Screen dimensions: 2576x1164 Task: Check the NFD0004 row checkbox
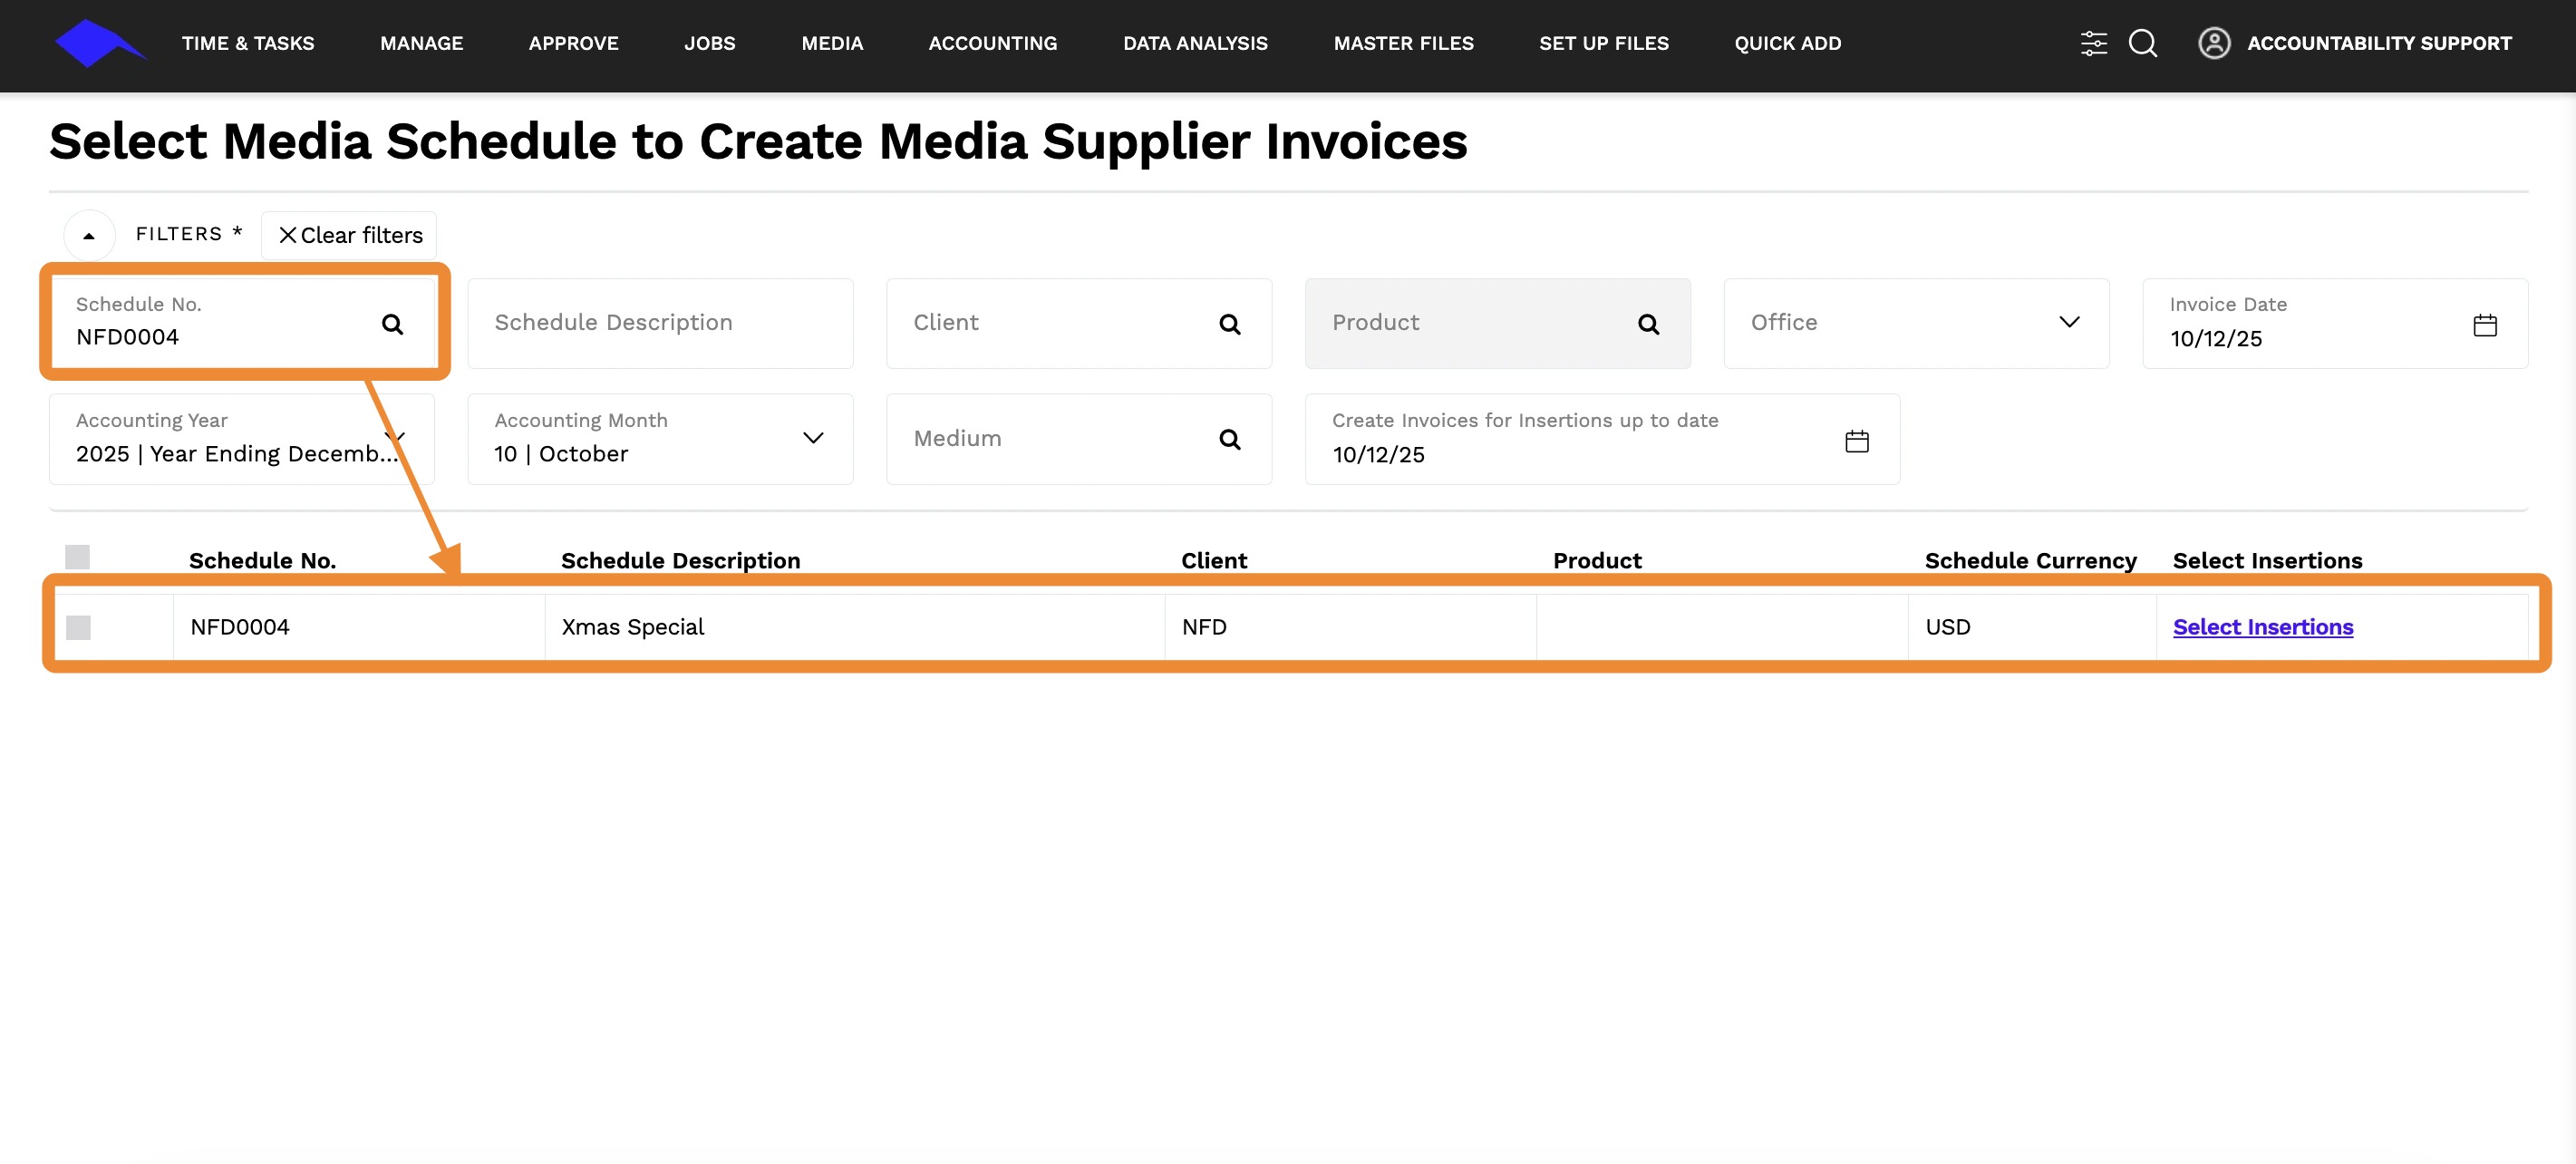(x=78, y=627)
